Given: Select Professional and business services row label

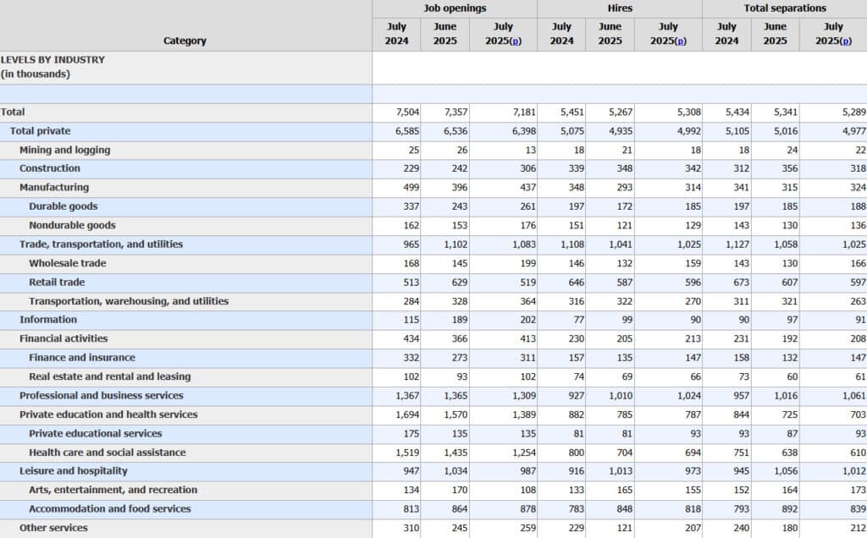Looking at the screenshot, I should [101, 396].
